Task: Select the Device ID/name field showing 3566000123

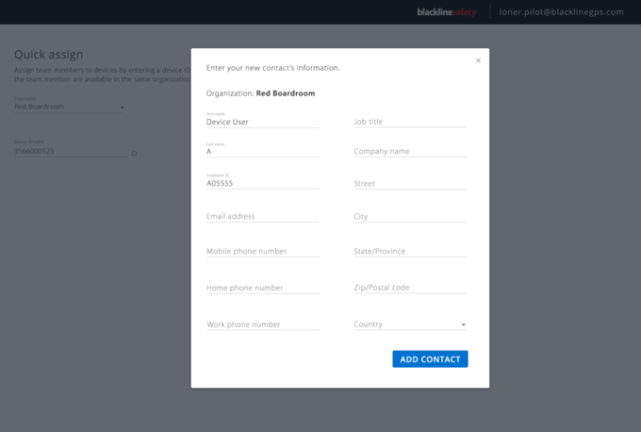Action: 71,151
